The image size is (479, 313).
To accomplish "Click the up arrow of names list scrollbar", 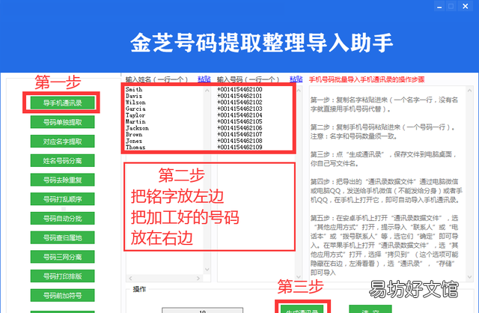I will 207,91.
